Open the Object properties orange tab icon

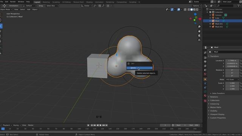coord(205,79)
